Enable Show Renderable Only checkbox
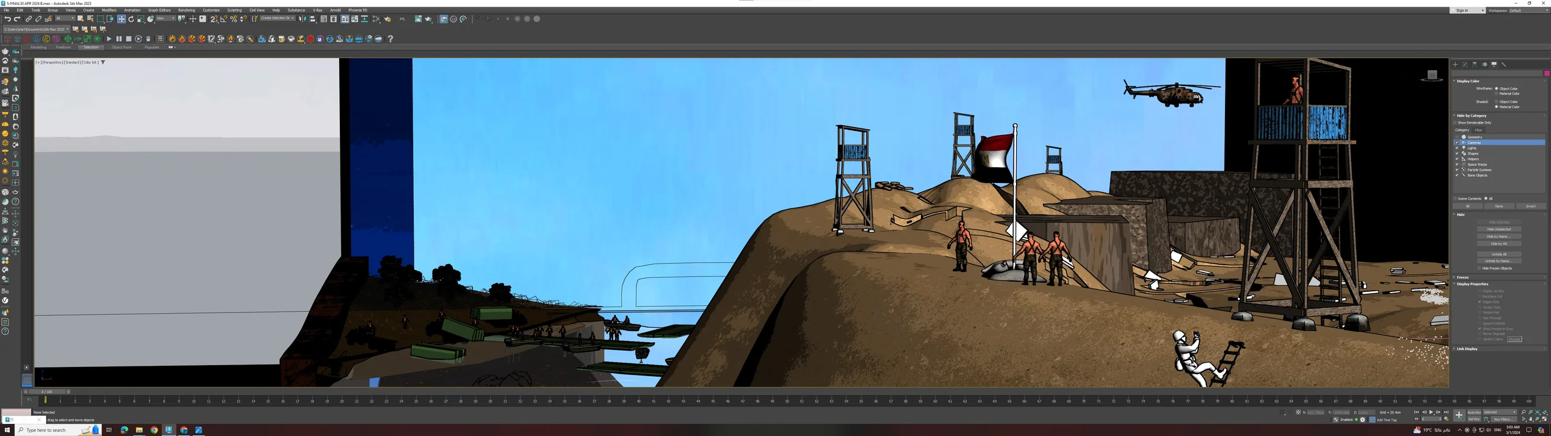The height and width of the screenshot is (436, 1551). coord(1455,122)
